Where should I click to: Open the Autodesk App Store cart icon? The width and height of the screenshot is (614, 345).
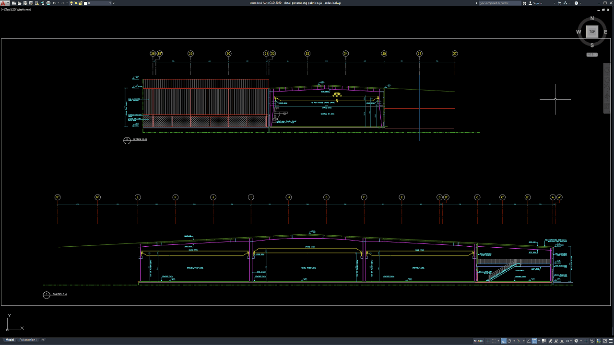tap(560, 3)
